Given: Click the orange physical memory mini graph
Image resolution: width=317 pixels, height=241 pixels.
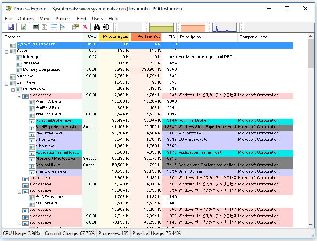Looking at the screenshot, I should pos(193,27).
